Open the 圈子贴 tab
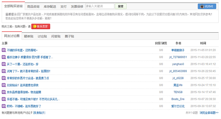Image resolution: width=221 pixels, height=119 pixels. coord(69,36)
